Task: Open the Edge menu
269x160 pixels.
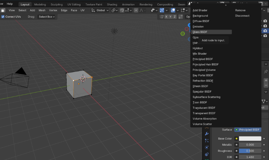Action: 64,10
